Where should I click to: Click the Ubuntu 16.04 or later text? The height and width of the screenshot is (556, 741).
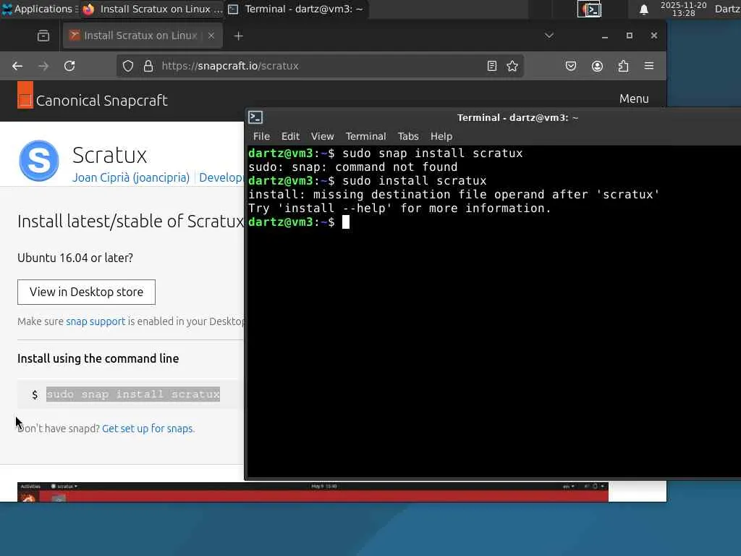(x=75, y=258)
